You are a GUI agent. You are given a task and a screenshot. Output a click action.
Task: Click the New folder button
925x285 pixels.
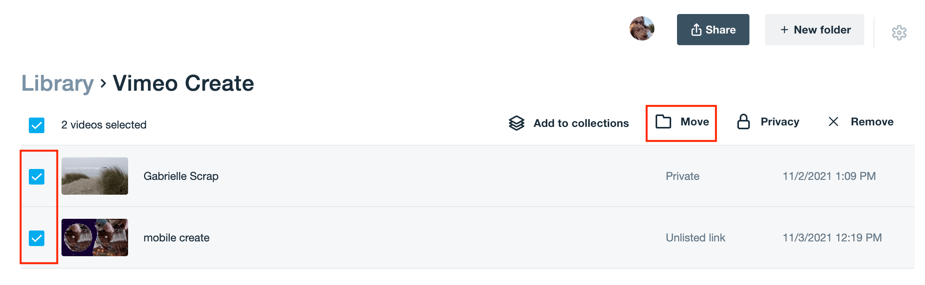click(x=814, y=29)
